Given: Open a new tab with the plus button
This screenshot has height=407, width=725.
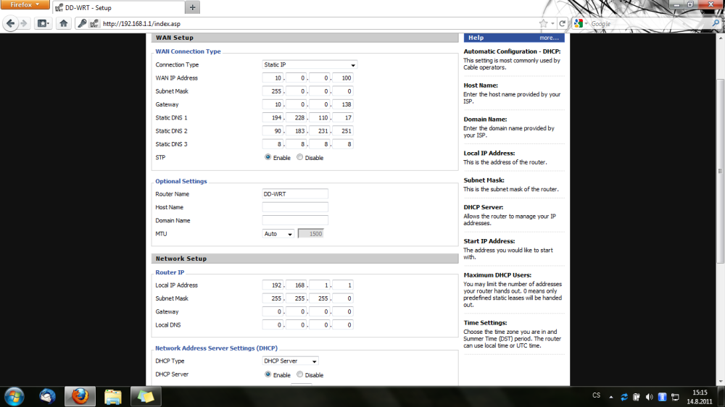Looking at the screenshot, I should point(192,7).
